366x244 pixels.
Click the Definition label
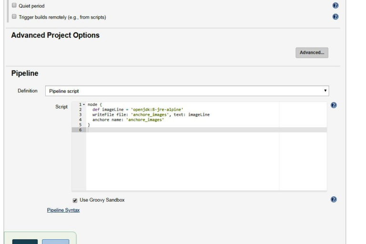tap(28, 91)
